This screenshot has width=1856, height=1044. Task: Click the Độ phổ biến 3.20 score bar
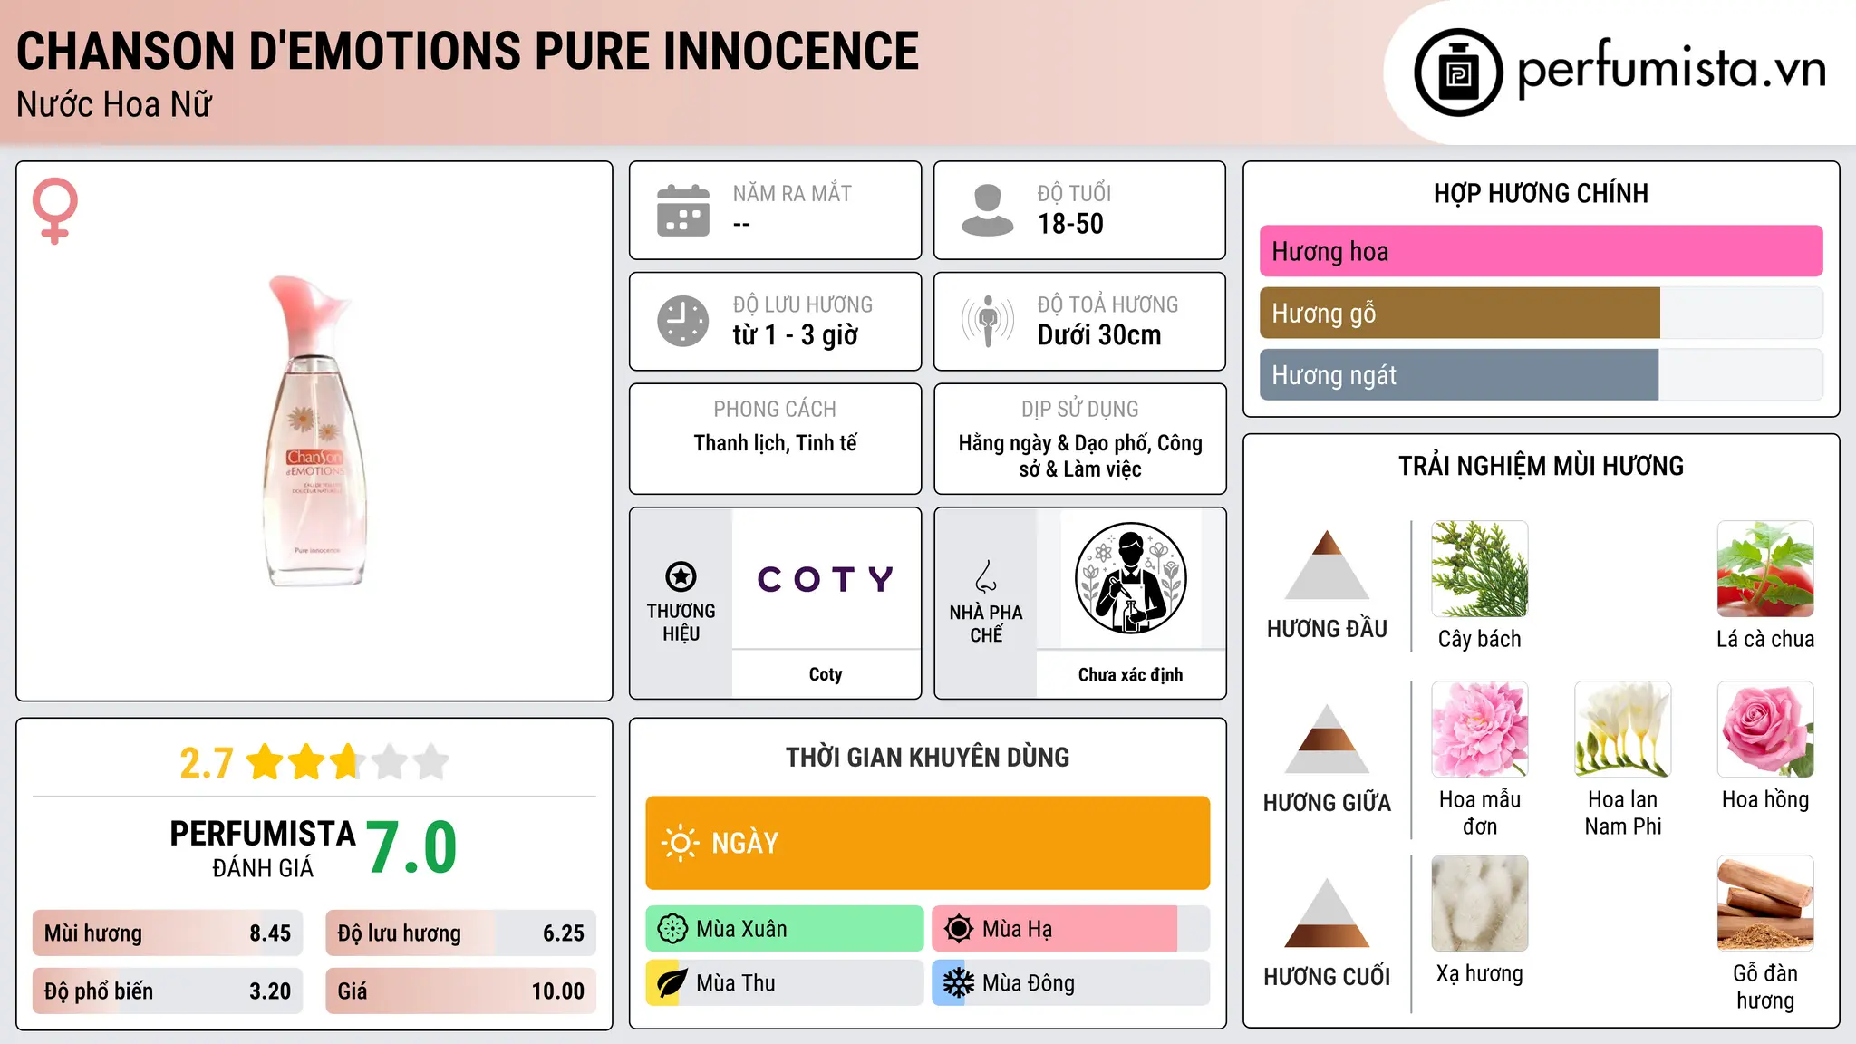point(168,991)
